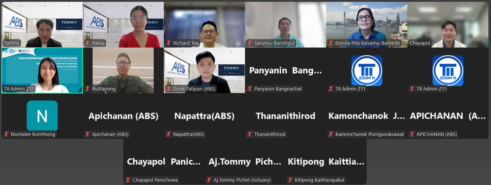
Task: Select the Napattra(ABS) participant tile
Action: pyautogui.click(x=204, y=116)
